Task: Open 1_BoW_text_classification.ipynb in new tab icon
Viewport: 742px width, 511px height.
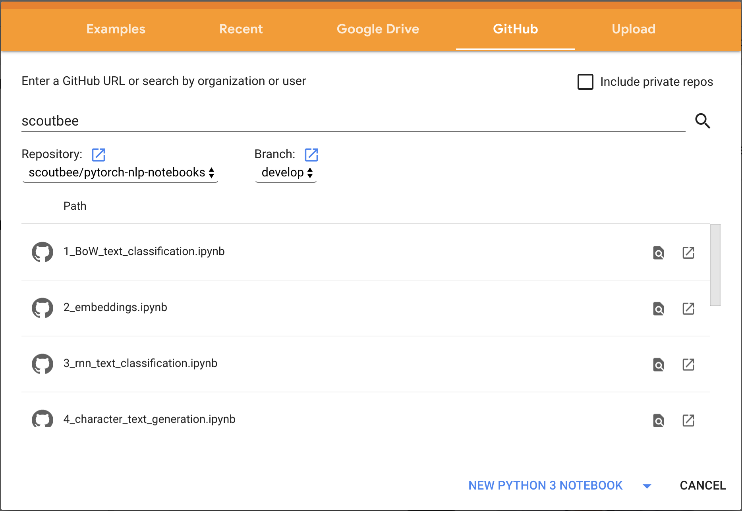Action: click(x=688, y=253)
